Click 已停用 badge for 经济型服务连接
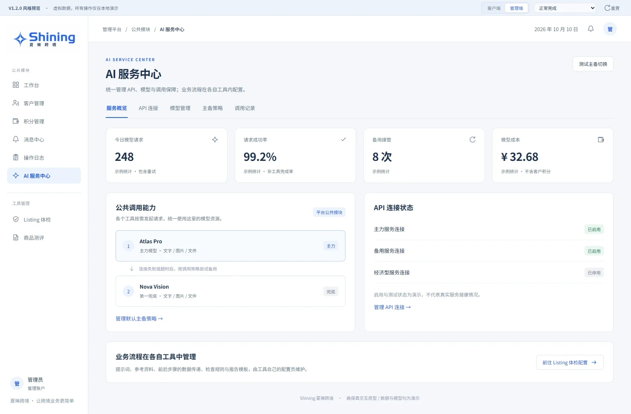This screenshot has height=414, width=631. [x=594, y=273]
